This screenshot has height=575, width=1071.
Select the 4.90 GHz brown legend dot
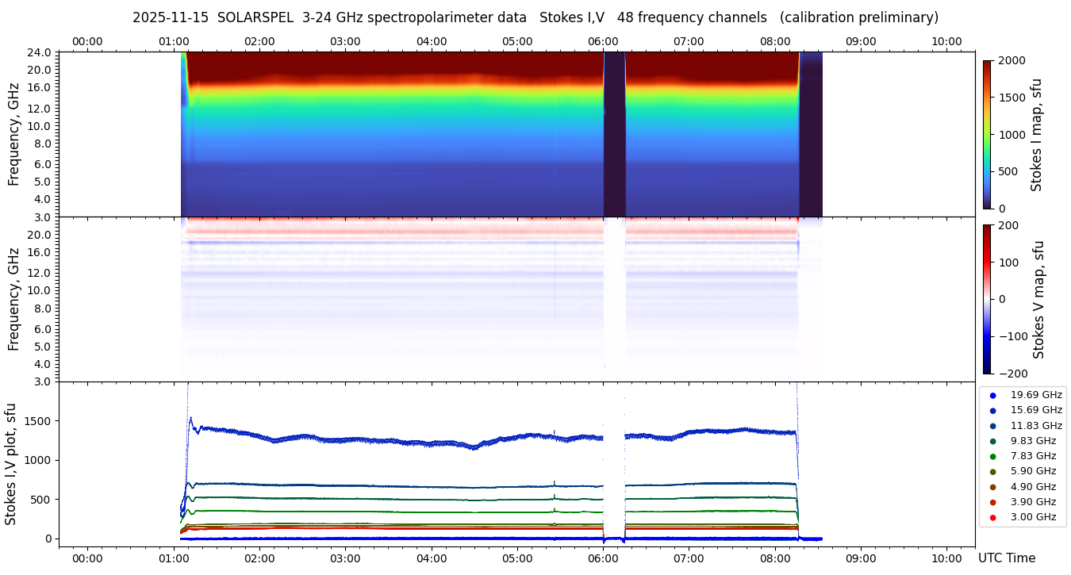[x=992, y=487]
